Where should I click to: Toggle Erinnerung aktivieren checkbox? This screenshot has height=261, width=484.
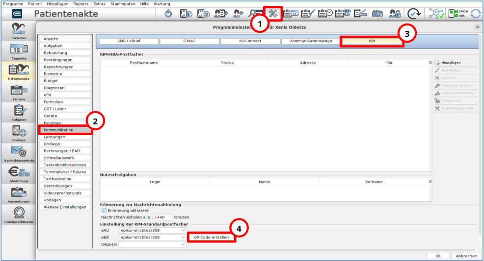click(x=105, y=211)
